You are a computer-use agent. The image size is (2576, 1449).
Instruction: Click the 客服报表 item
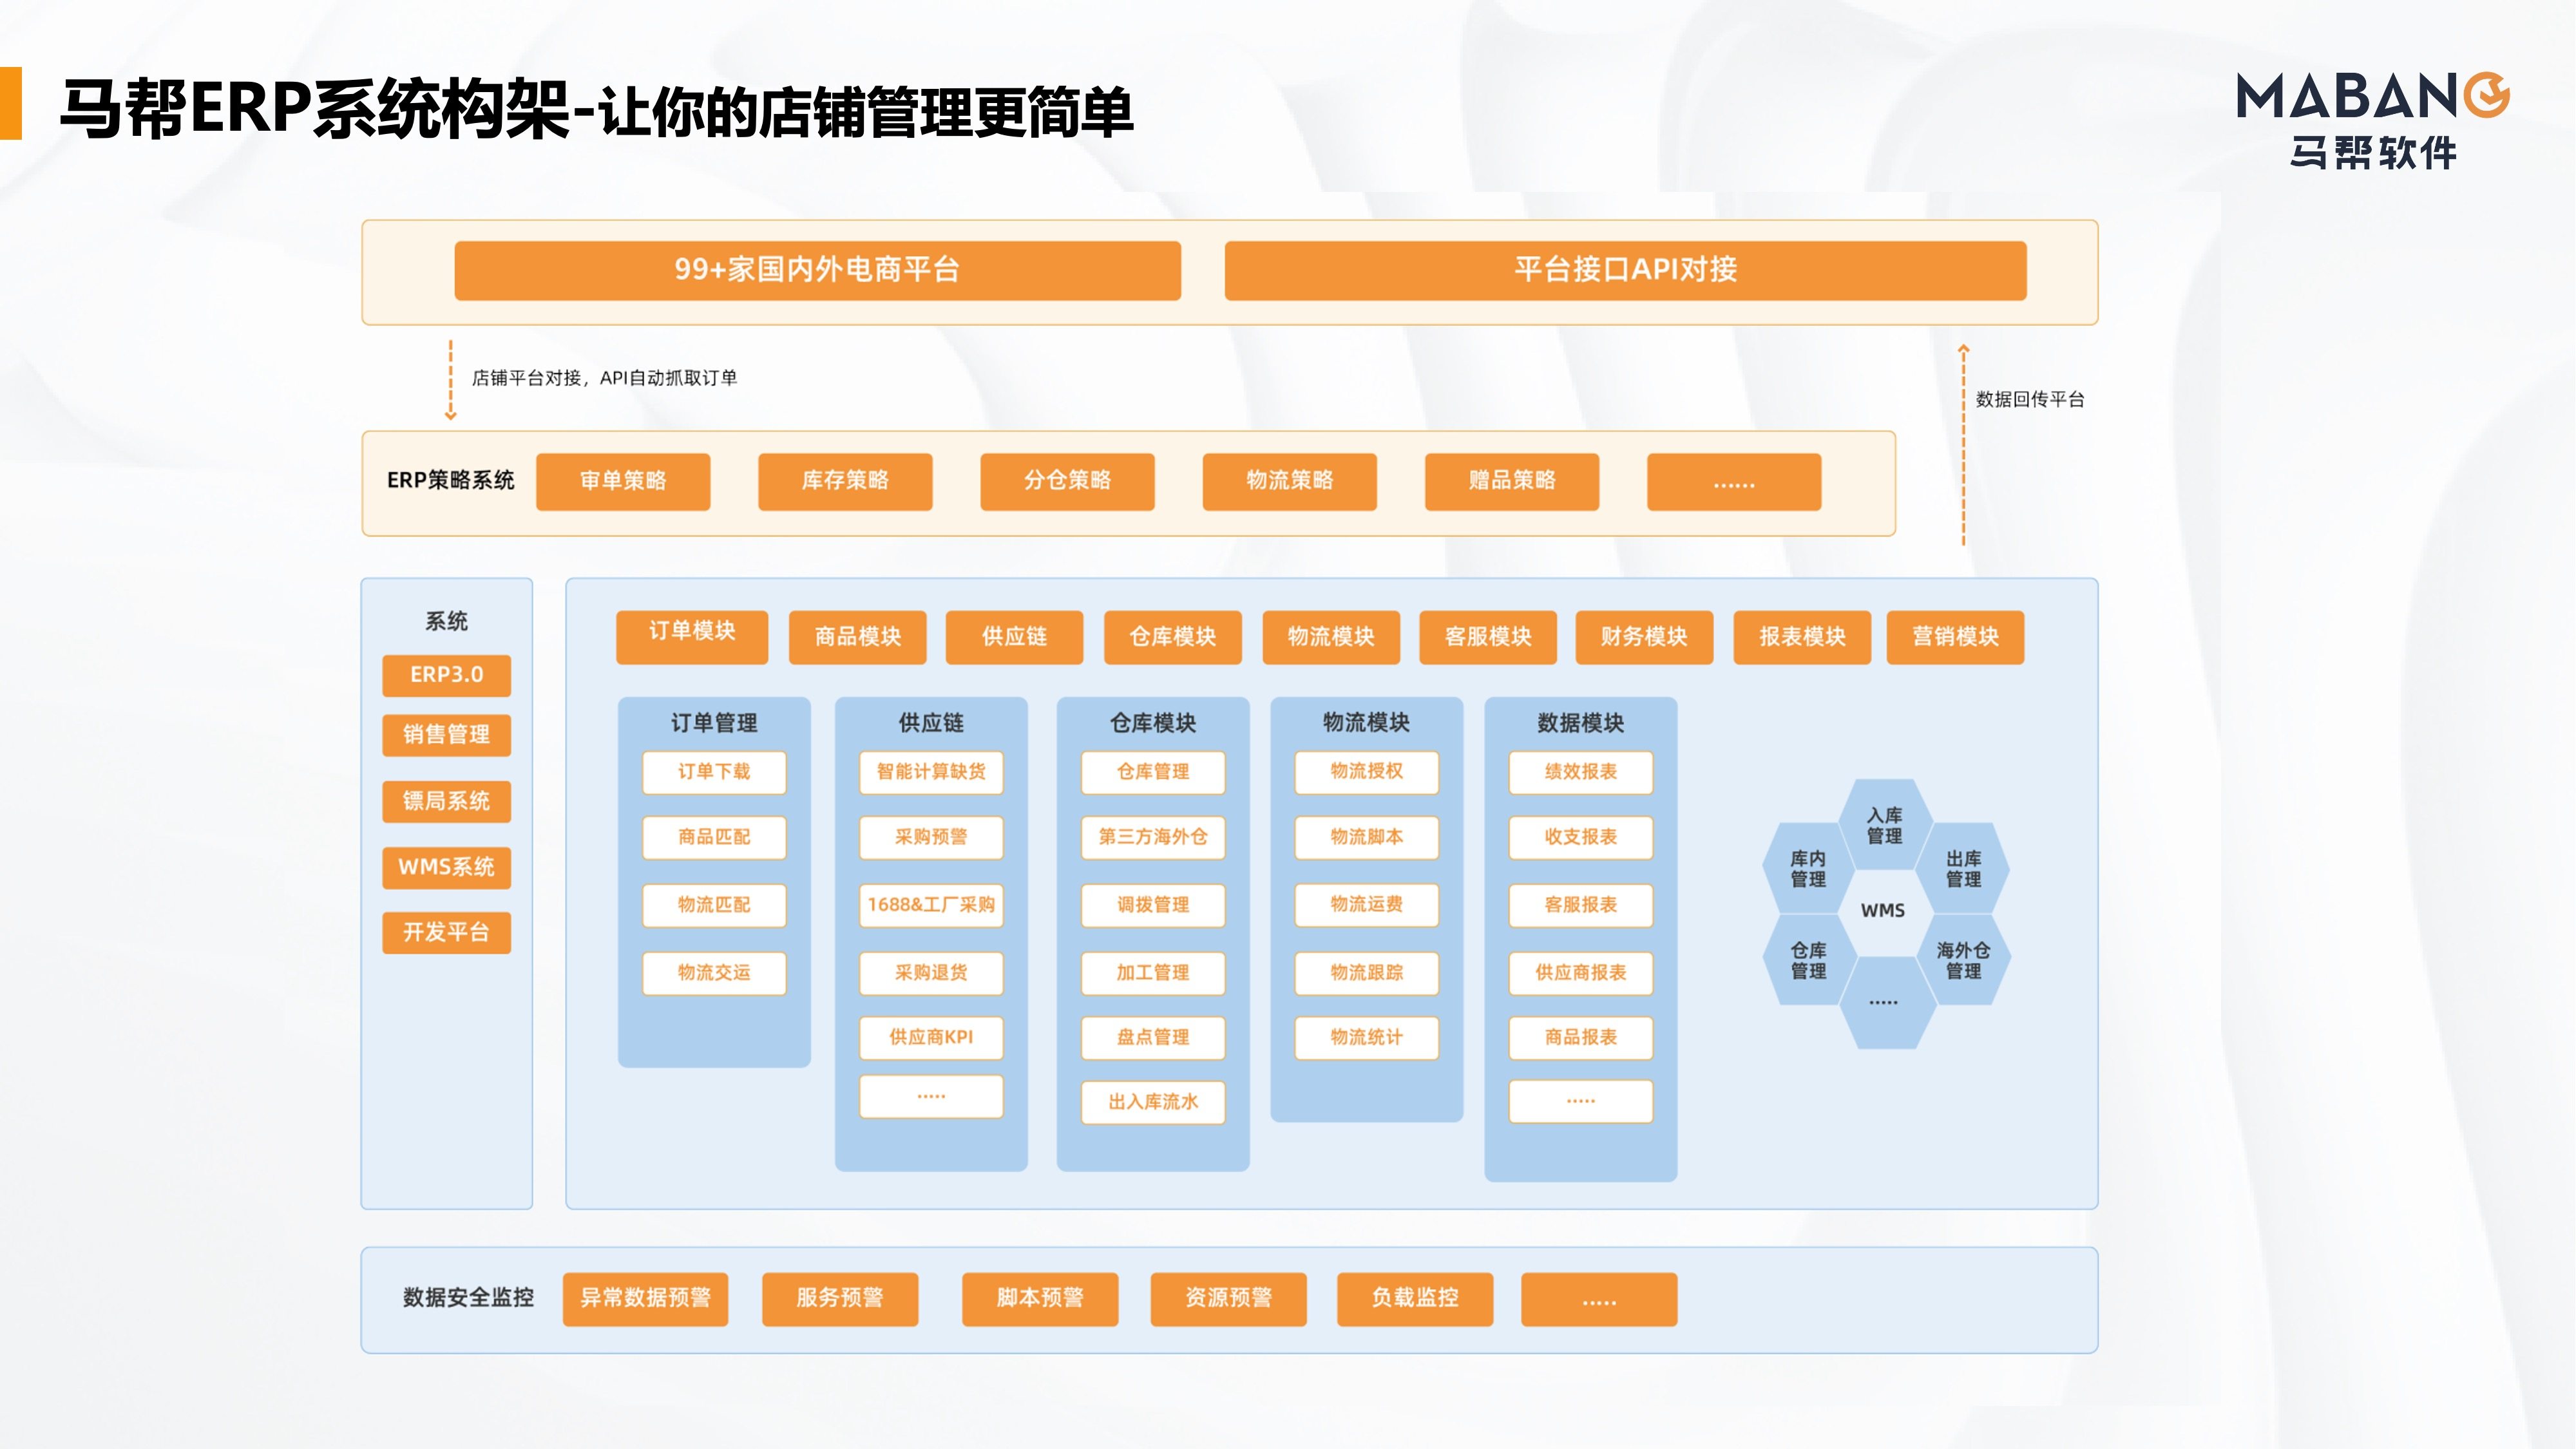pos(1581,905)
